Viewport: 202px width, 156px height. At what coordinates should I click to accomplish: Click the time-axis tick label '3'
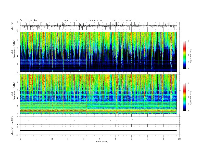(68, 139)
